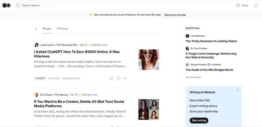Click Rachel Presser's verified badge
This screenshot has height=127, width=262.
(x=209, y=65)
